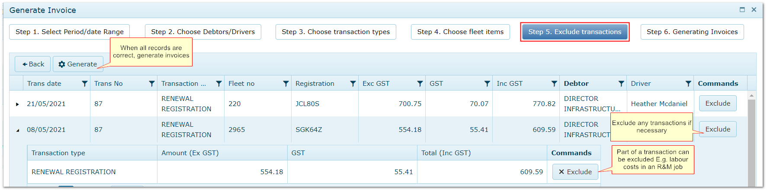
Task: Click the Exc GST filter icon
Action: click(420, 84)
